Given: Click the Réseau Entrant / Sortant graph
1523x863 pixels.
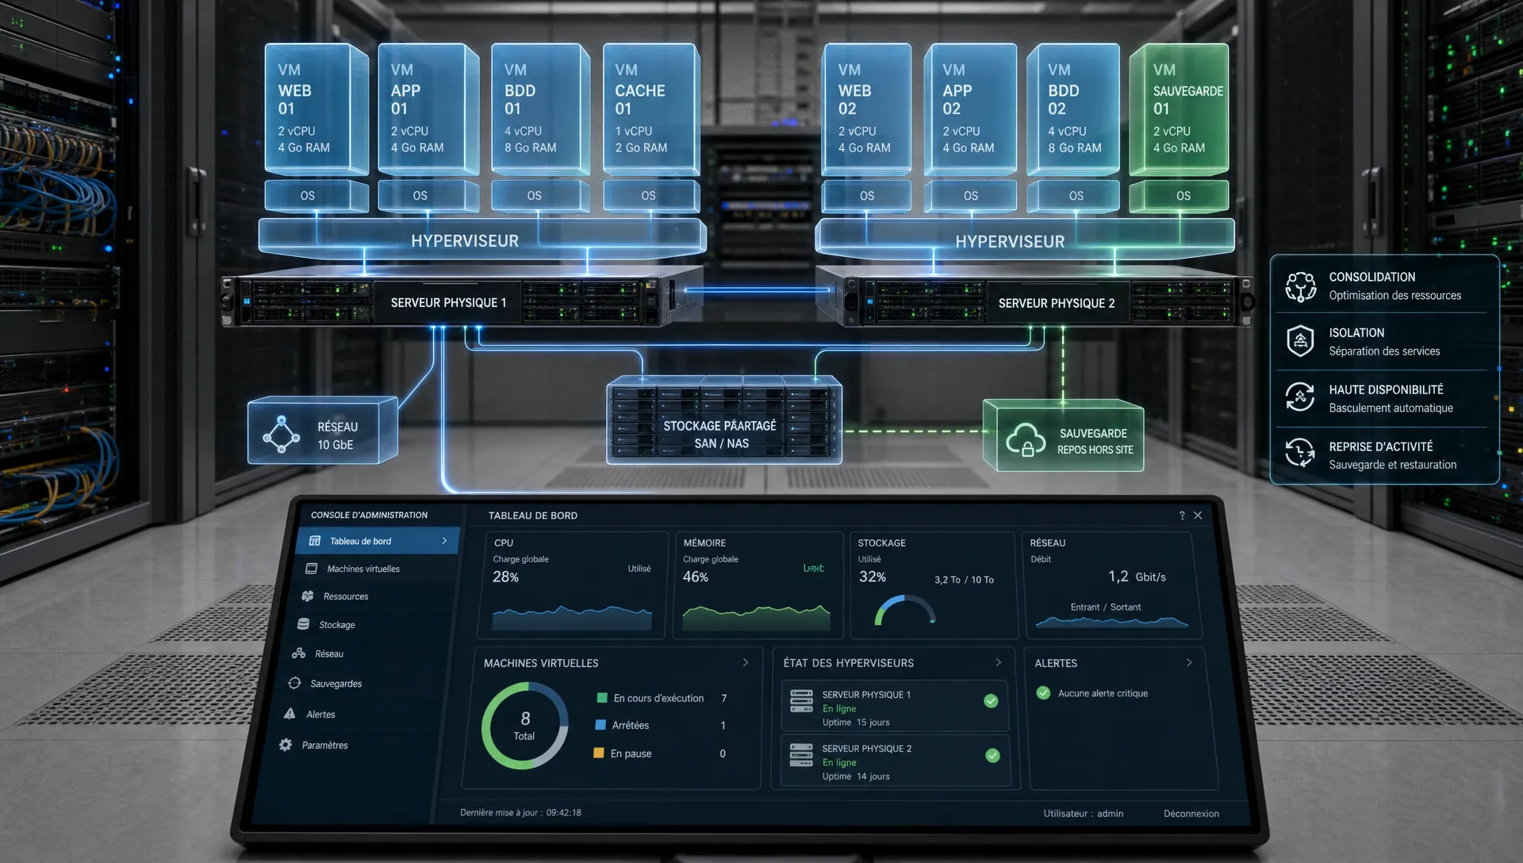Looking at the screenshot, I should click(x=1111, y=621).
